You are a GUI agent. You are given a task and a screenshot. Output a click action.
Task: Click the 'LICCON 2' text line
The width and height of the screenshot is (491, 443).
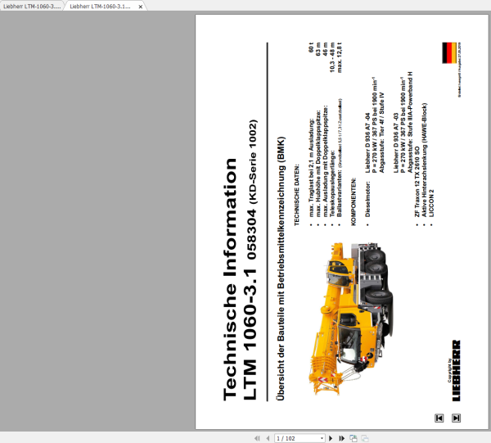click(431, 203)
